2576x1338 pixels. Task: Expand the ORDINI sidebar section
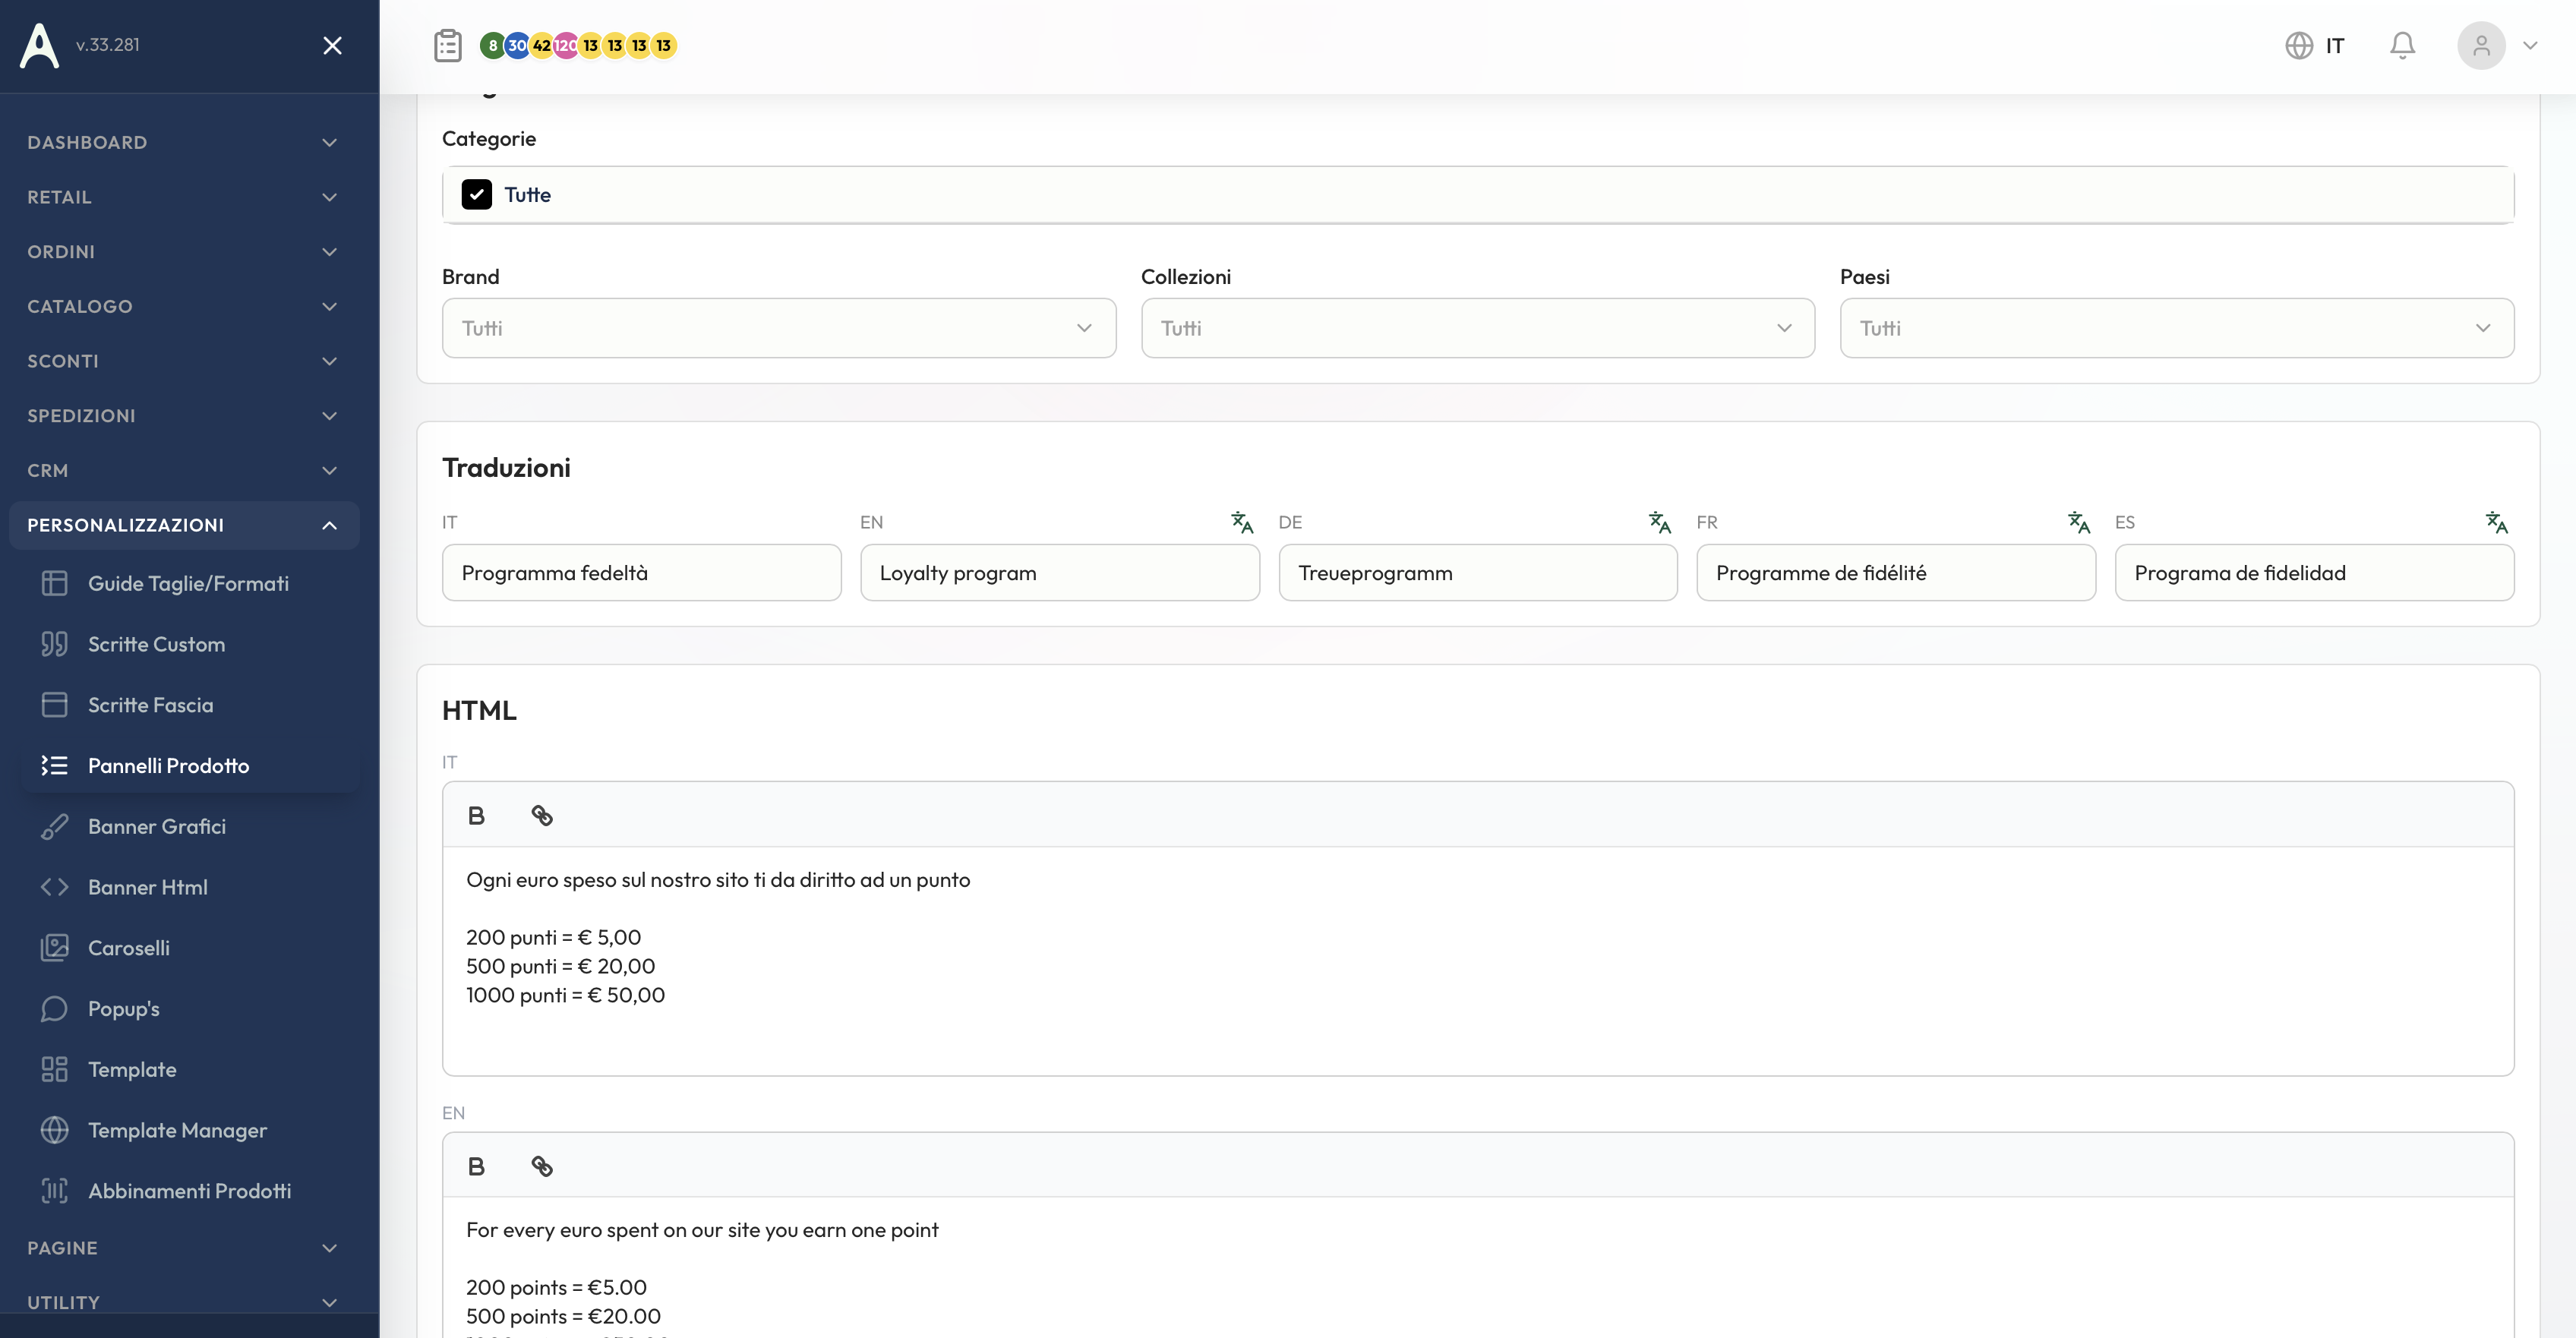pos(182,252)
